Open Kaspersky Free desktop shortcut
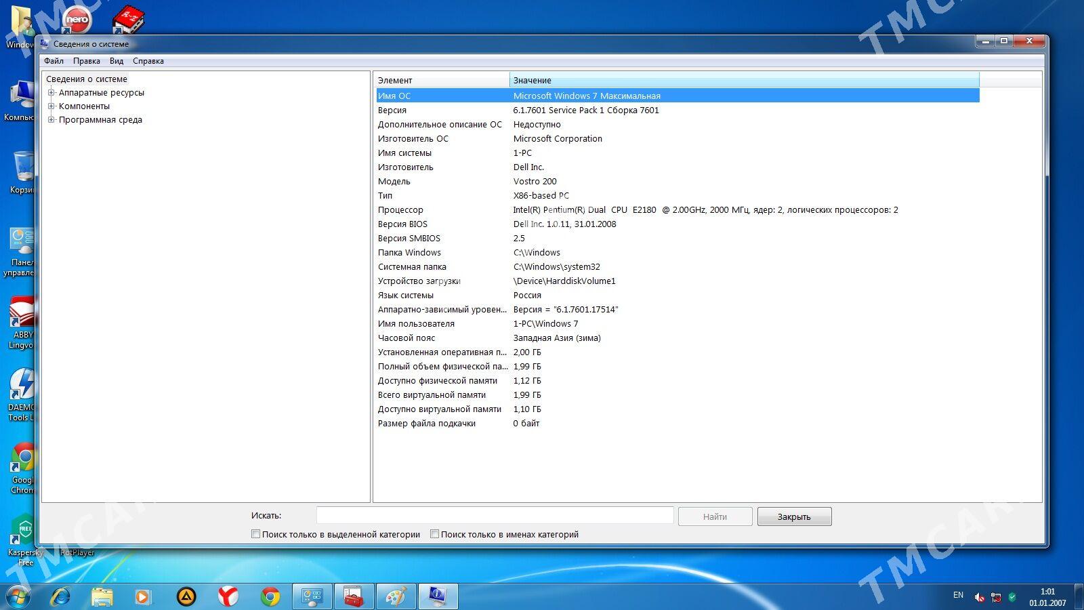 click(x=24, y=541)
